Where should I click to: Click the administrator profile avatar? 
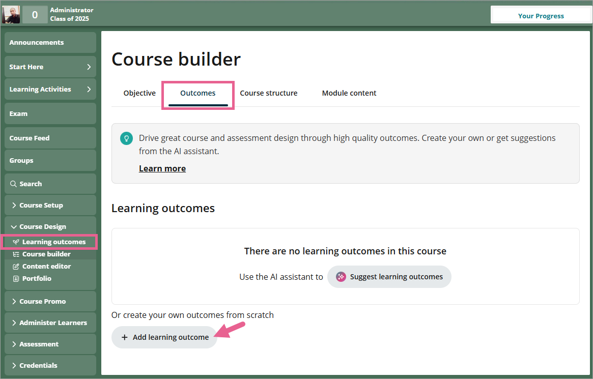click(11, 15)
